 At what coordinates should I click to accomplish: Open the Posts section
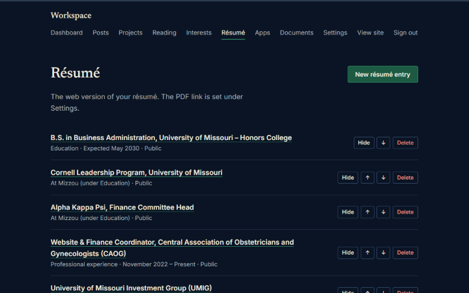100,33
